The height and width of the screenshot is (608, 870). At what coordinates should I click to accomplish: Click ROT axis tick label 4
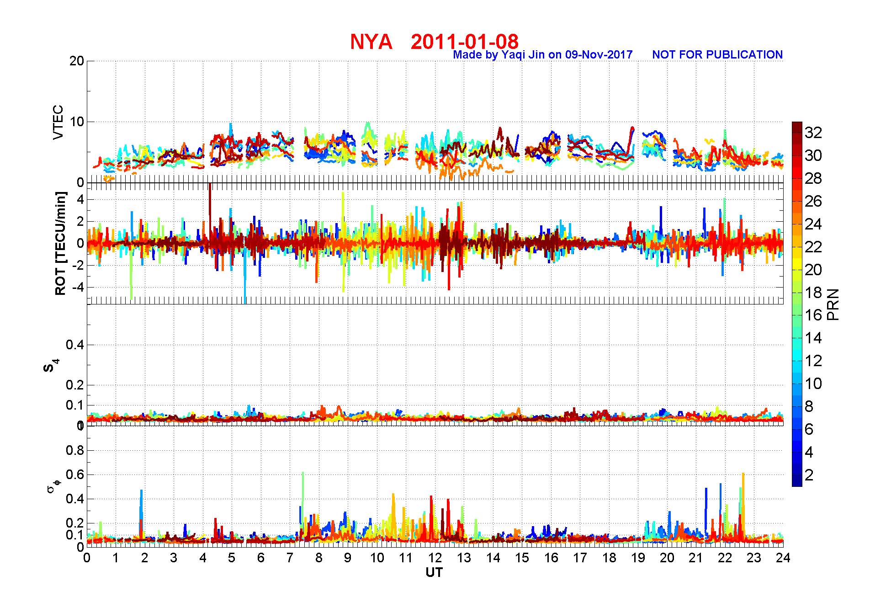pos(81,199)
